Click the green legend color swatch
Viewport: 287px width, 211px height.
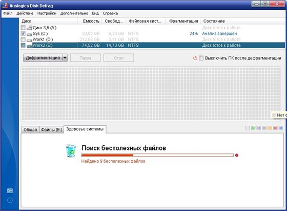coord(253,128)
